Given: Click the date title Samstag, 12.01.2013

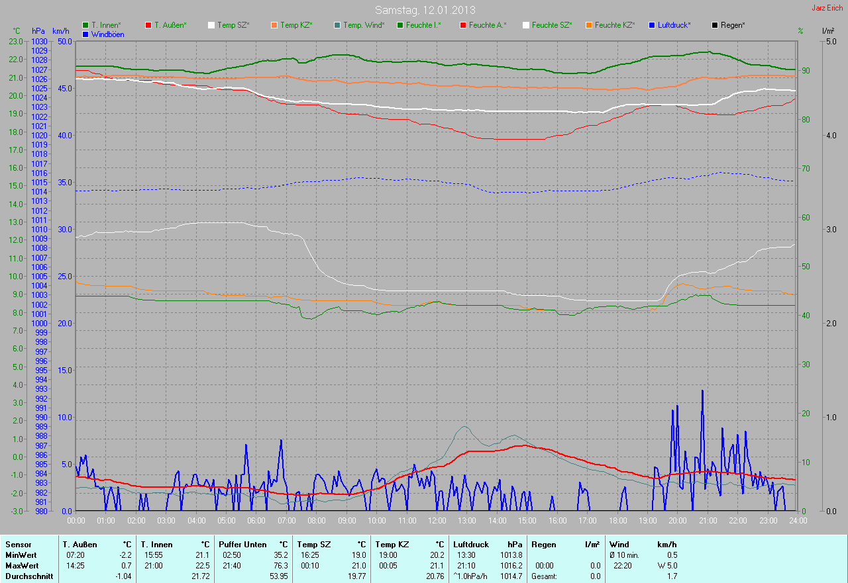Looking at the screenshot, I should pos(425,10).
